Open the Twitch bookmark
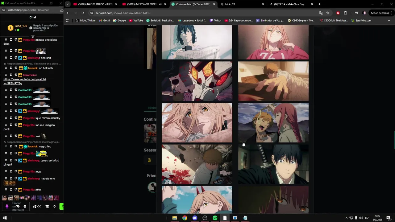The image size is (395, 222). point(215,21)
